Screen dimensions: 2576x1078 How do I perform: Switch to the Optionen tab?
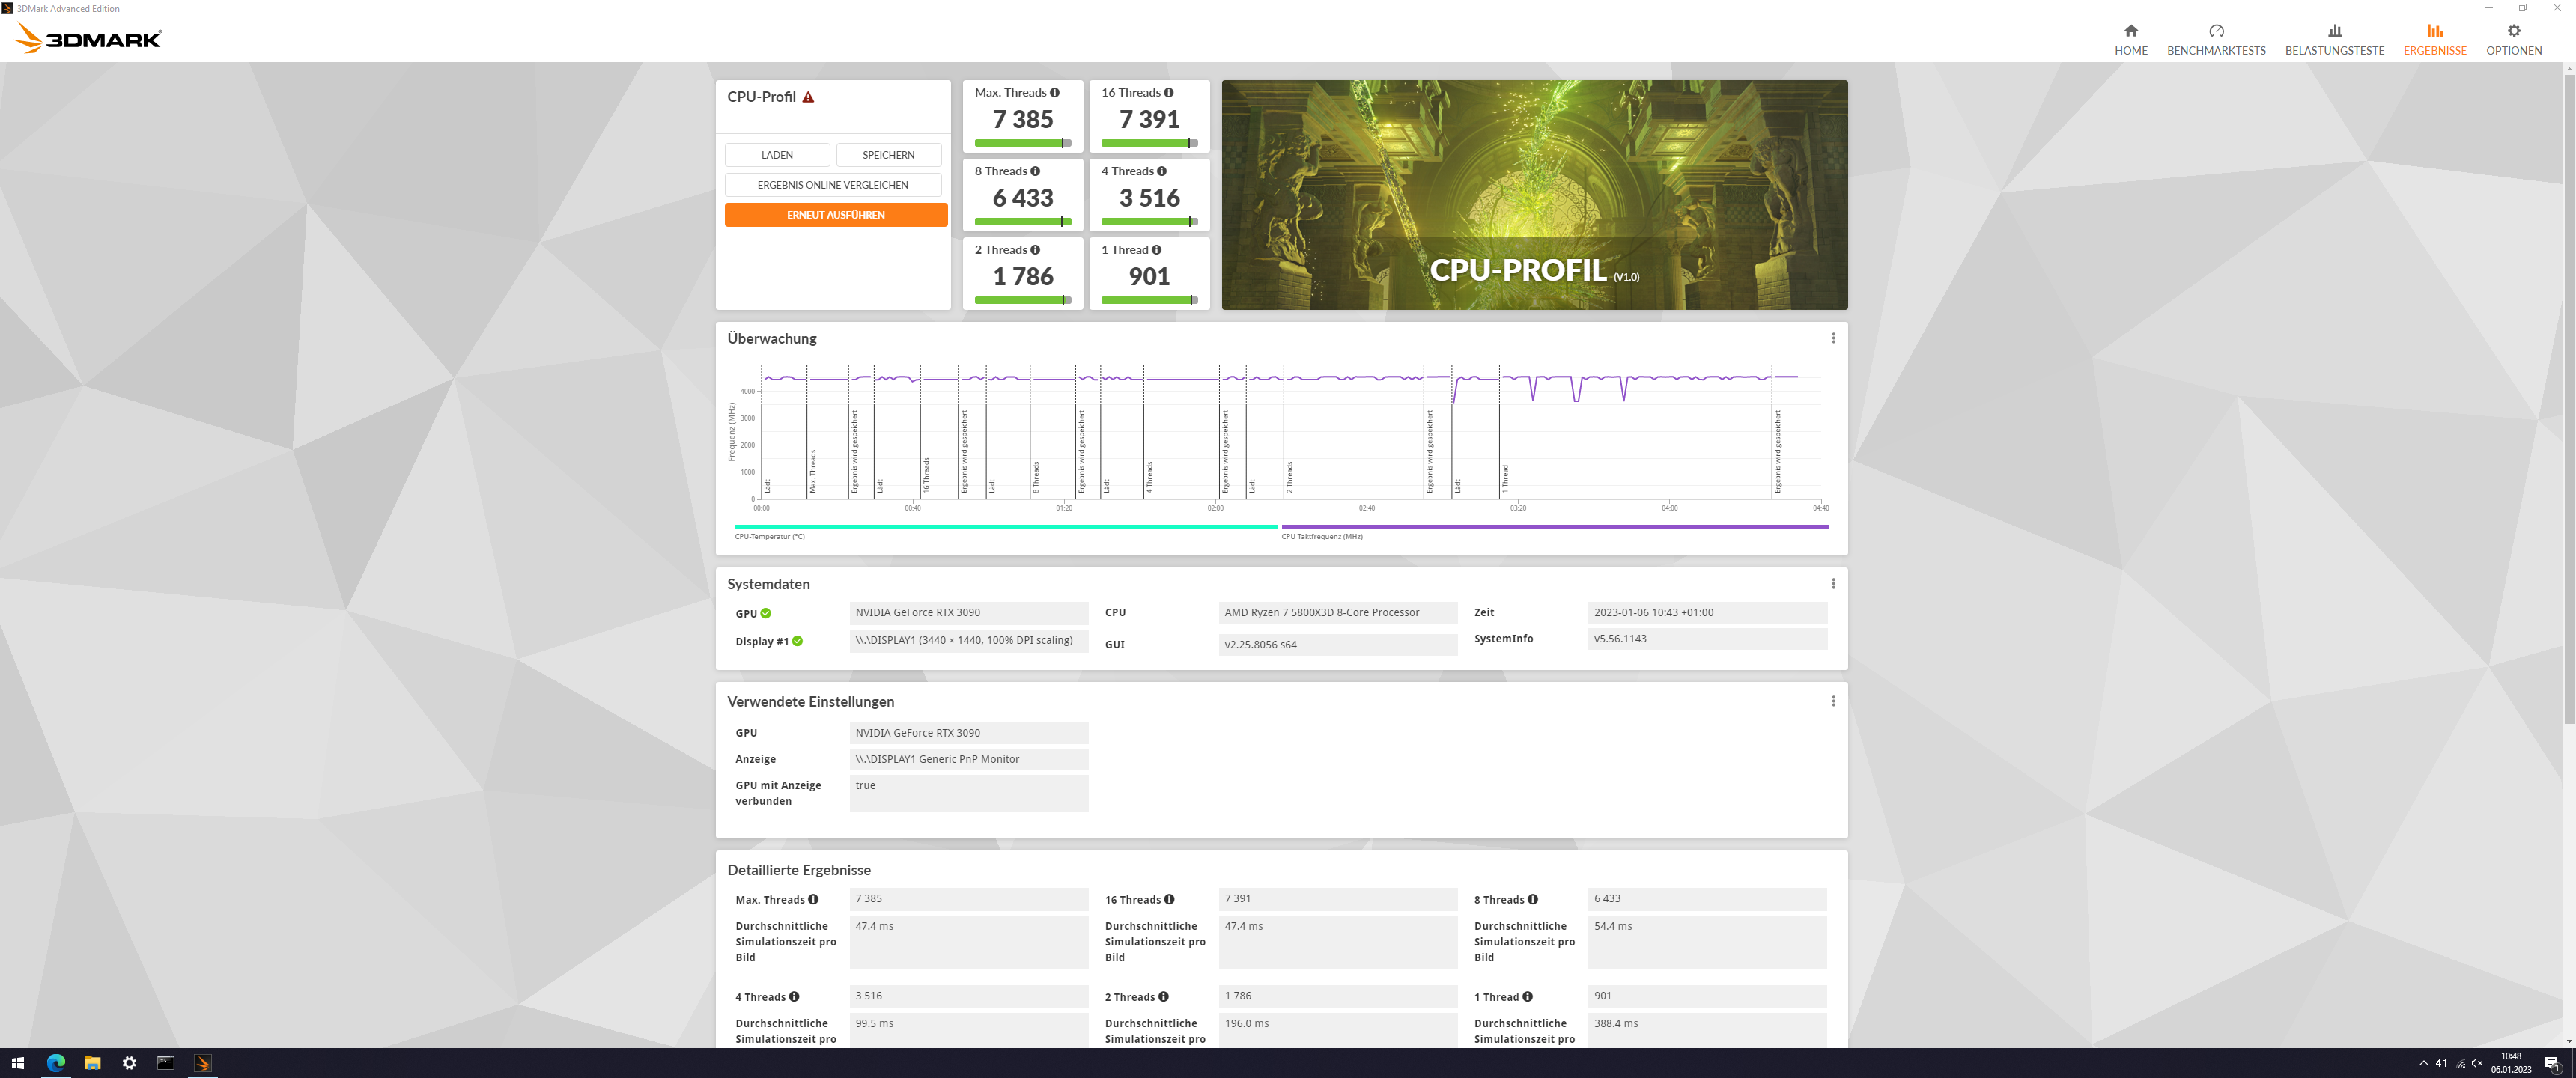(2513, 39)
